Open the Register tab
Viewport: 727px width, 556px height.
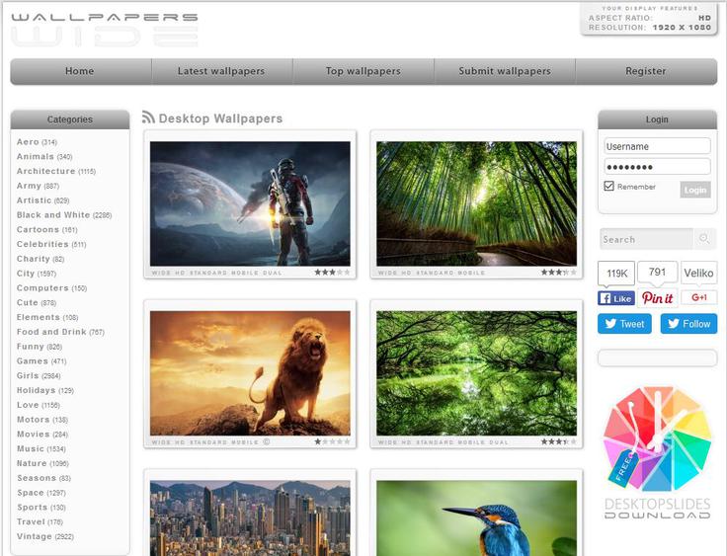pyautogui.click(x=646, y=71)
